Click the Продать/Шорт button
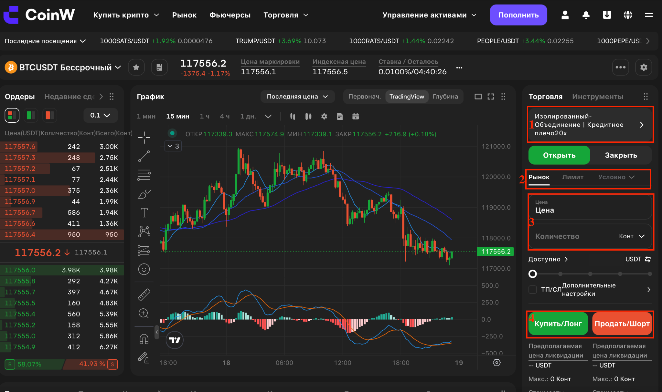The image size is (662, 392). [x=622, y=324]
